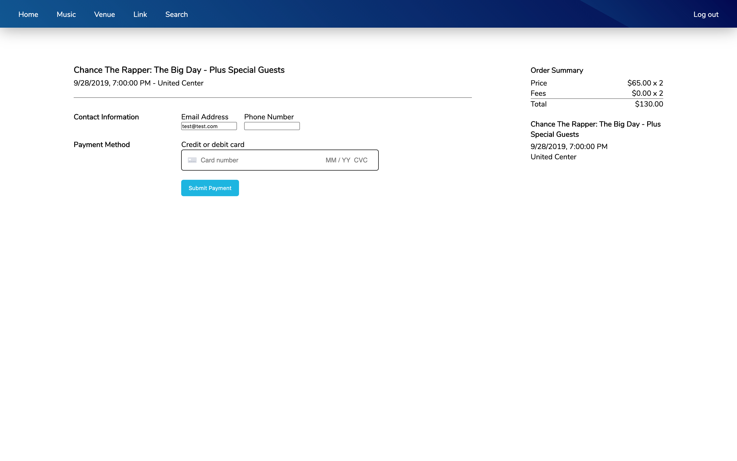Click the $130.00 total amount
Screen dimensions: 737x461
point(649,104)
